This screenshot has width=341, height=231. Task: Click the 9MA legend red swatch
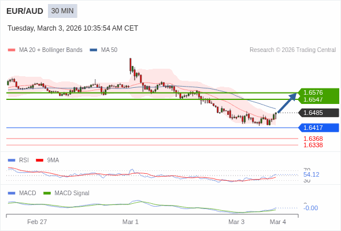tap(39, 161)
